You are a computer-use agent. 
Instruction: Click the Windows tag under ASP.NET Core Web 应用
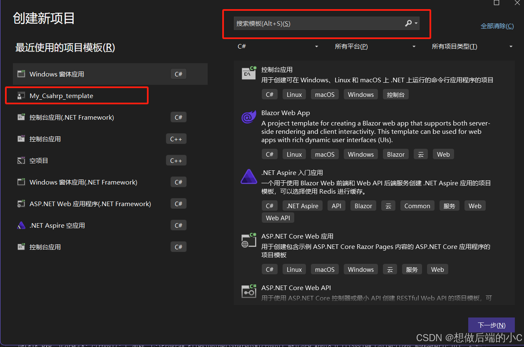point(361,269)
